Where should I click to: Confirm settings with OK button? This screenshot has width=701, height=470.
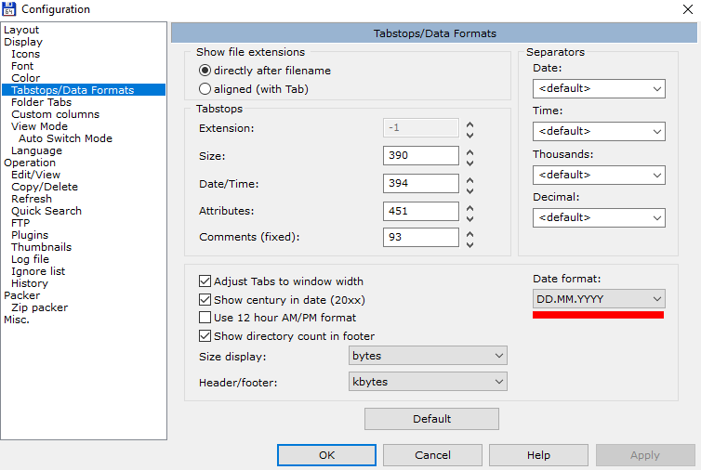tap(326, 455)
